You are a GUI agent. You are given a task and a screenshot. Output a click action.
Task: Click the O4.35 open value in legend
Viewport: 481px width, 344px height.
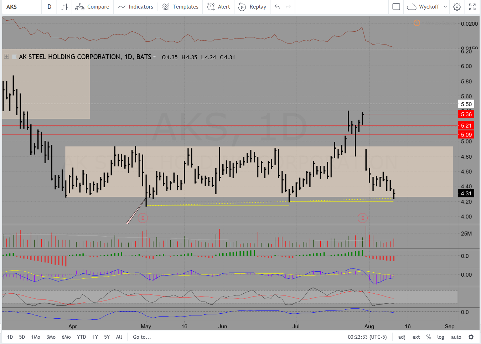click(170, 57)
